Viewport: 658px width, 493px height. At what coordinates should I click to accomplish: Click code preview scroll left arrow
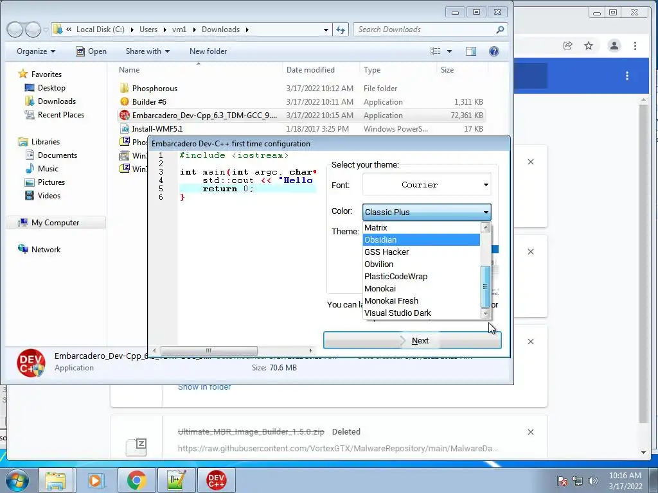tap(155, 350)
